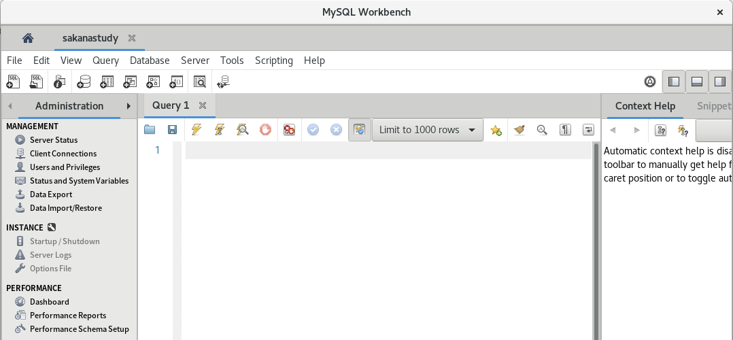Open the Database menu
The height and width of the screenshot is (340, 733).
click(x=150, y=61)
